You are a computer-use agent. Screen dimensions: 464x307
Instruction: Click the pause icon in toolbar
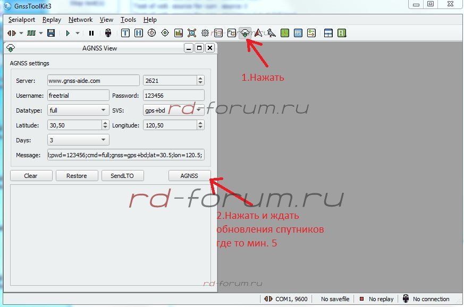click(x=91, y=33)
